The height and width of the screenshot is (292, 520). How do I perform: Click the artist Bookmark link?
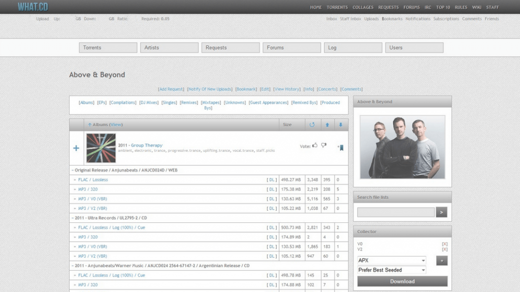point(246,89)
